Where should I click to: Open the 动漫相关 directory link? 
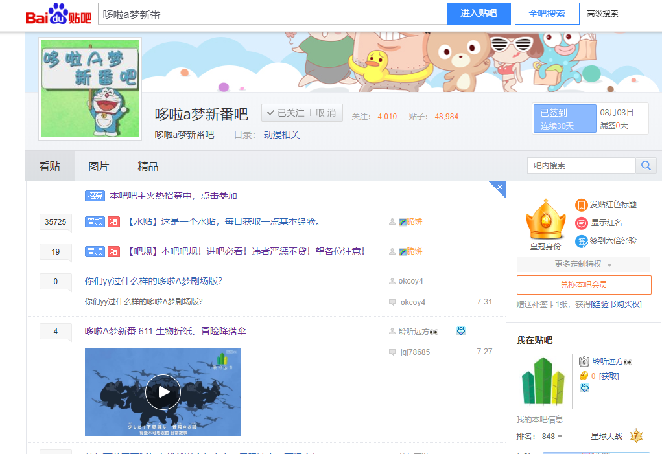(x=281, y=135)
